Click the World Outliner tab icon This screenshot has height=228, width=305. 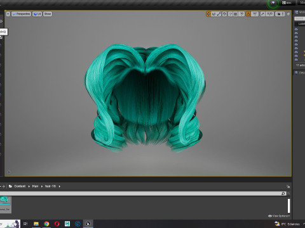point(297,12)
